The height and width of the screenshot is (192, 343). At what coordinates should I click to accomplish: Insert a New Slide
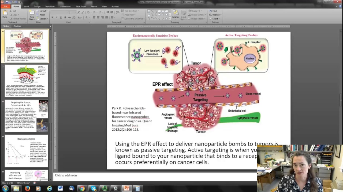[32, 15]
